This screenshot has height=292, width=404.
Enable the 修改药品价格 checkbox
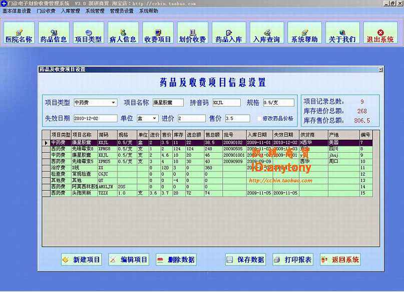(x=259, y=119)
